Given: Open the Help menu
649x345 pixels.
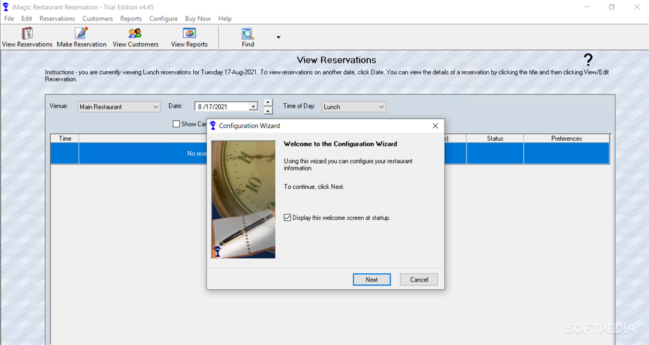Looking at the screenshot, I should [225, 19].
